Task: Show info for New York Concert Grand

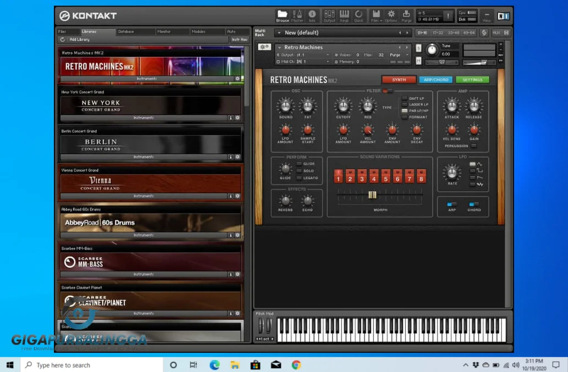Action: (x=230, y=118)
